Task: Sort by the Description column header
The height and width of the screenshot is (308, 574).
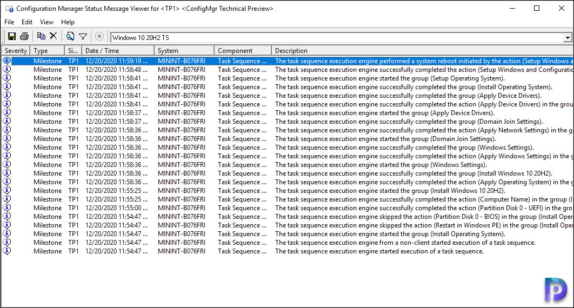Action: coord(423,50)
